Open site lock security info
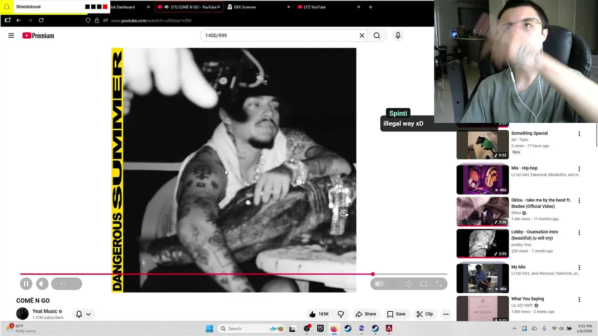 97,21
